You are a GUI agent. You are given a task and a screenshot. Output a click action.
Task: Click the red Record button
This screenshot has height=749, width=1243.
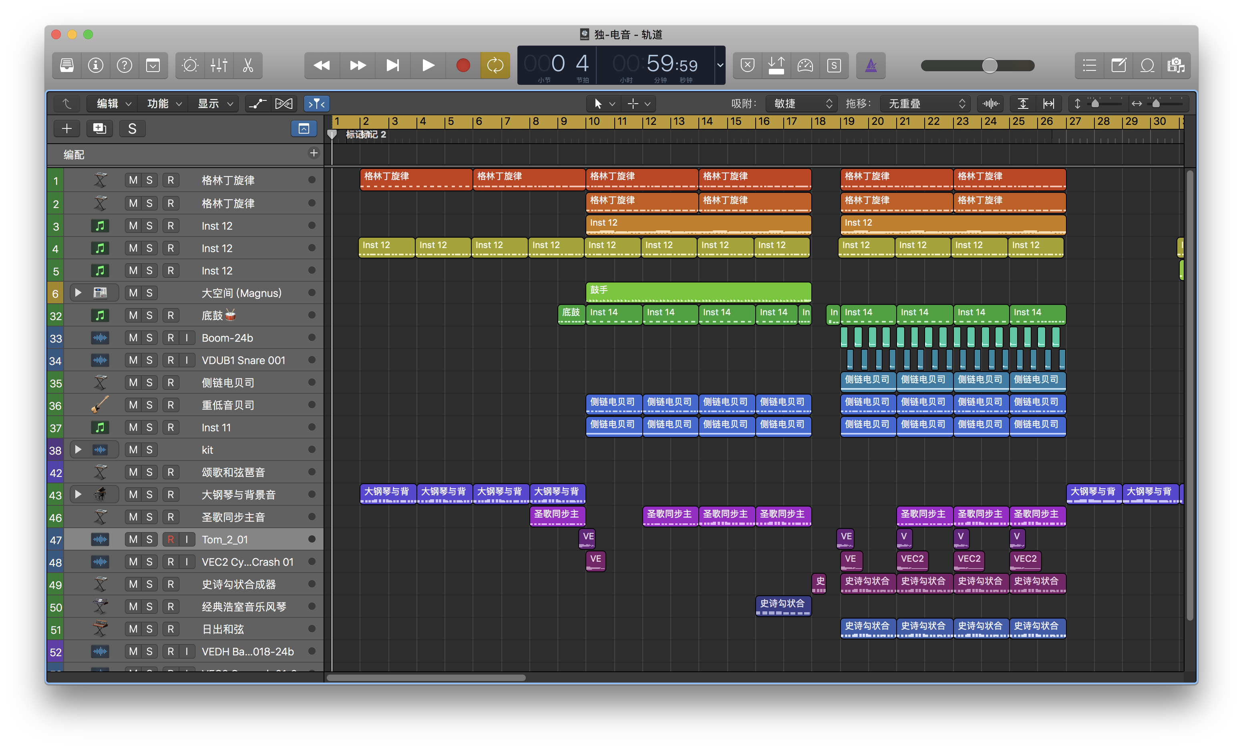coord(463,66)
